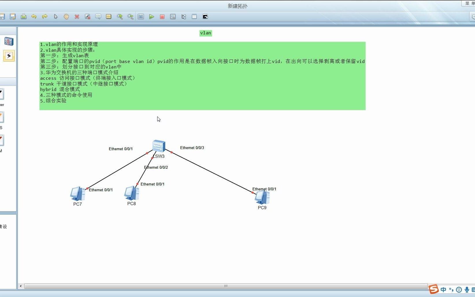Click the IME microphone voice input icon
The height and width of the screenshot is (297, 475).
point(467,289)
